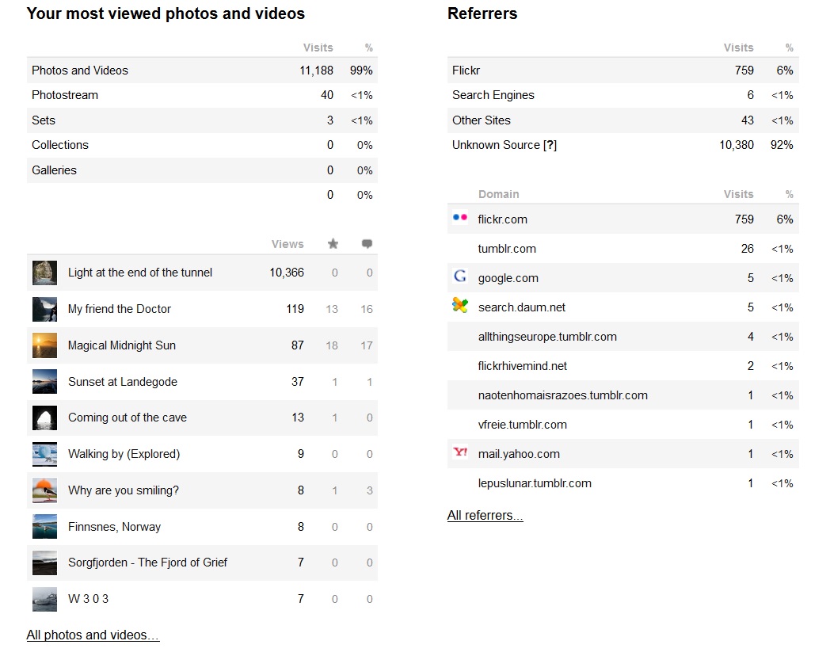Open the Sorgfjorden - The Fjord of Grief title
Image resolution: width=830 pixels, height=656 pixels.
pos(147,563)
